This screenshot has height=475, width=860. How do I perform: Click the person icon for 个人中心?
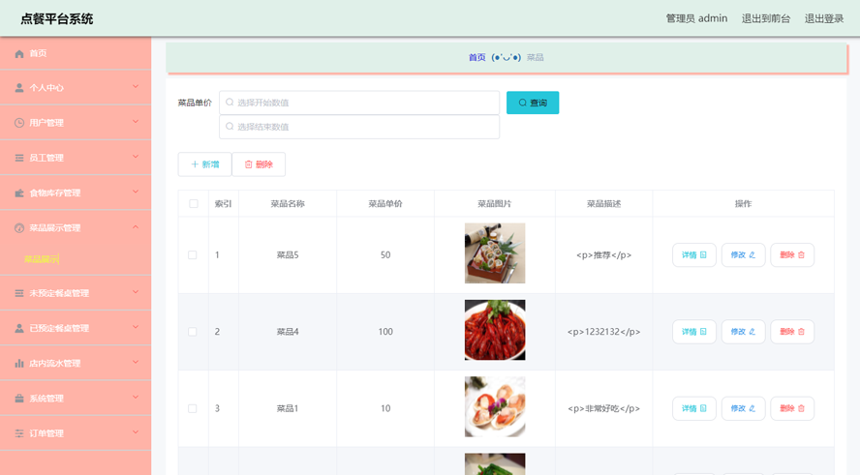coord(19,88)
